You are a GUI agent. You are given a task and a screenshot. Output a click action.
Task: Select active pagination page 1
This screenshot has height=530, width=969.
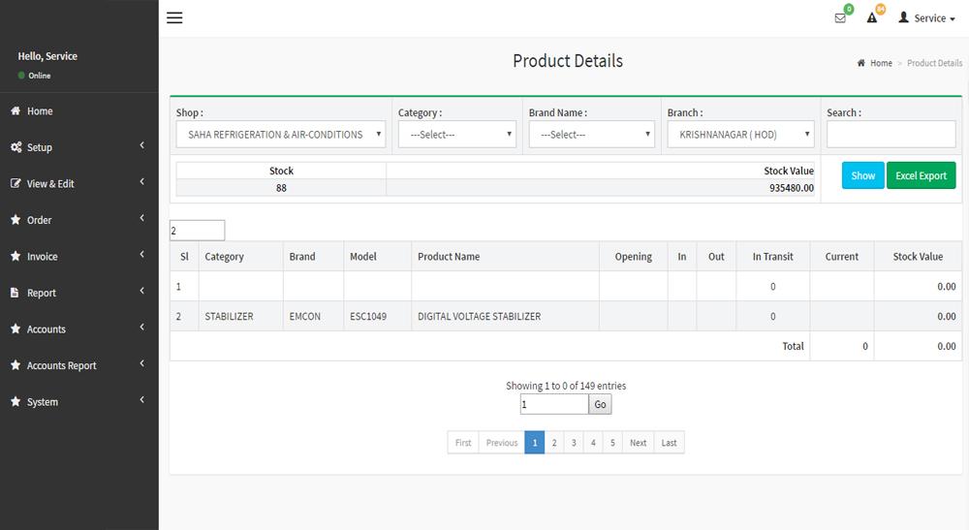tap(535, 443)
